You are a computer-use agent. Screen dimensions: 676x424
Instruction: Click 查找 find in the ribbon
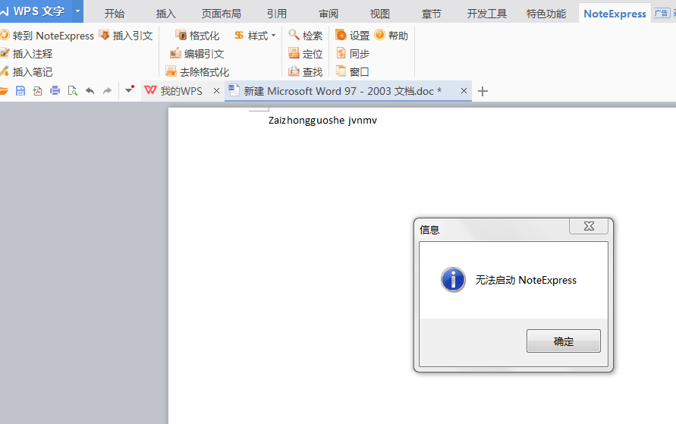point(305,71)
